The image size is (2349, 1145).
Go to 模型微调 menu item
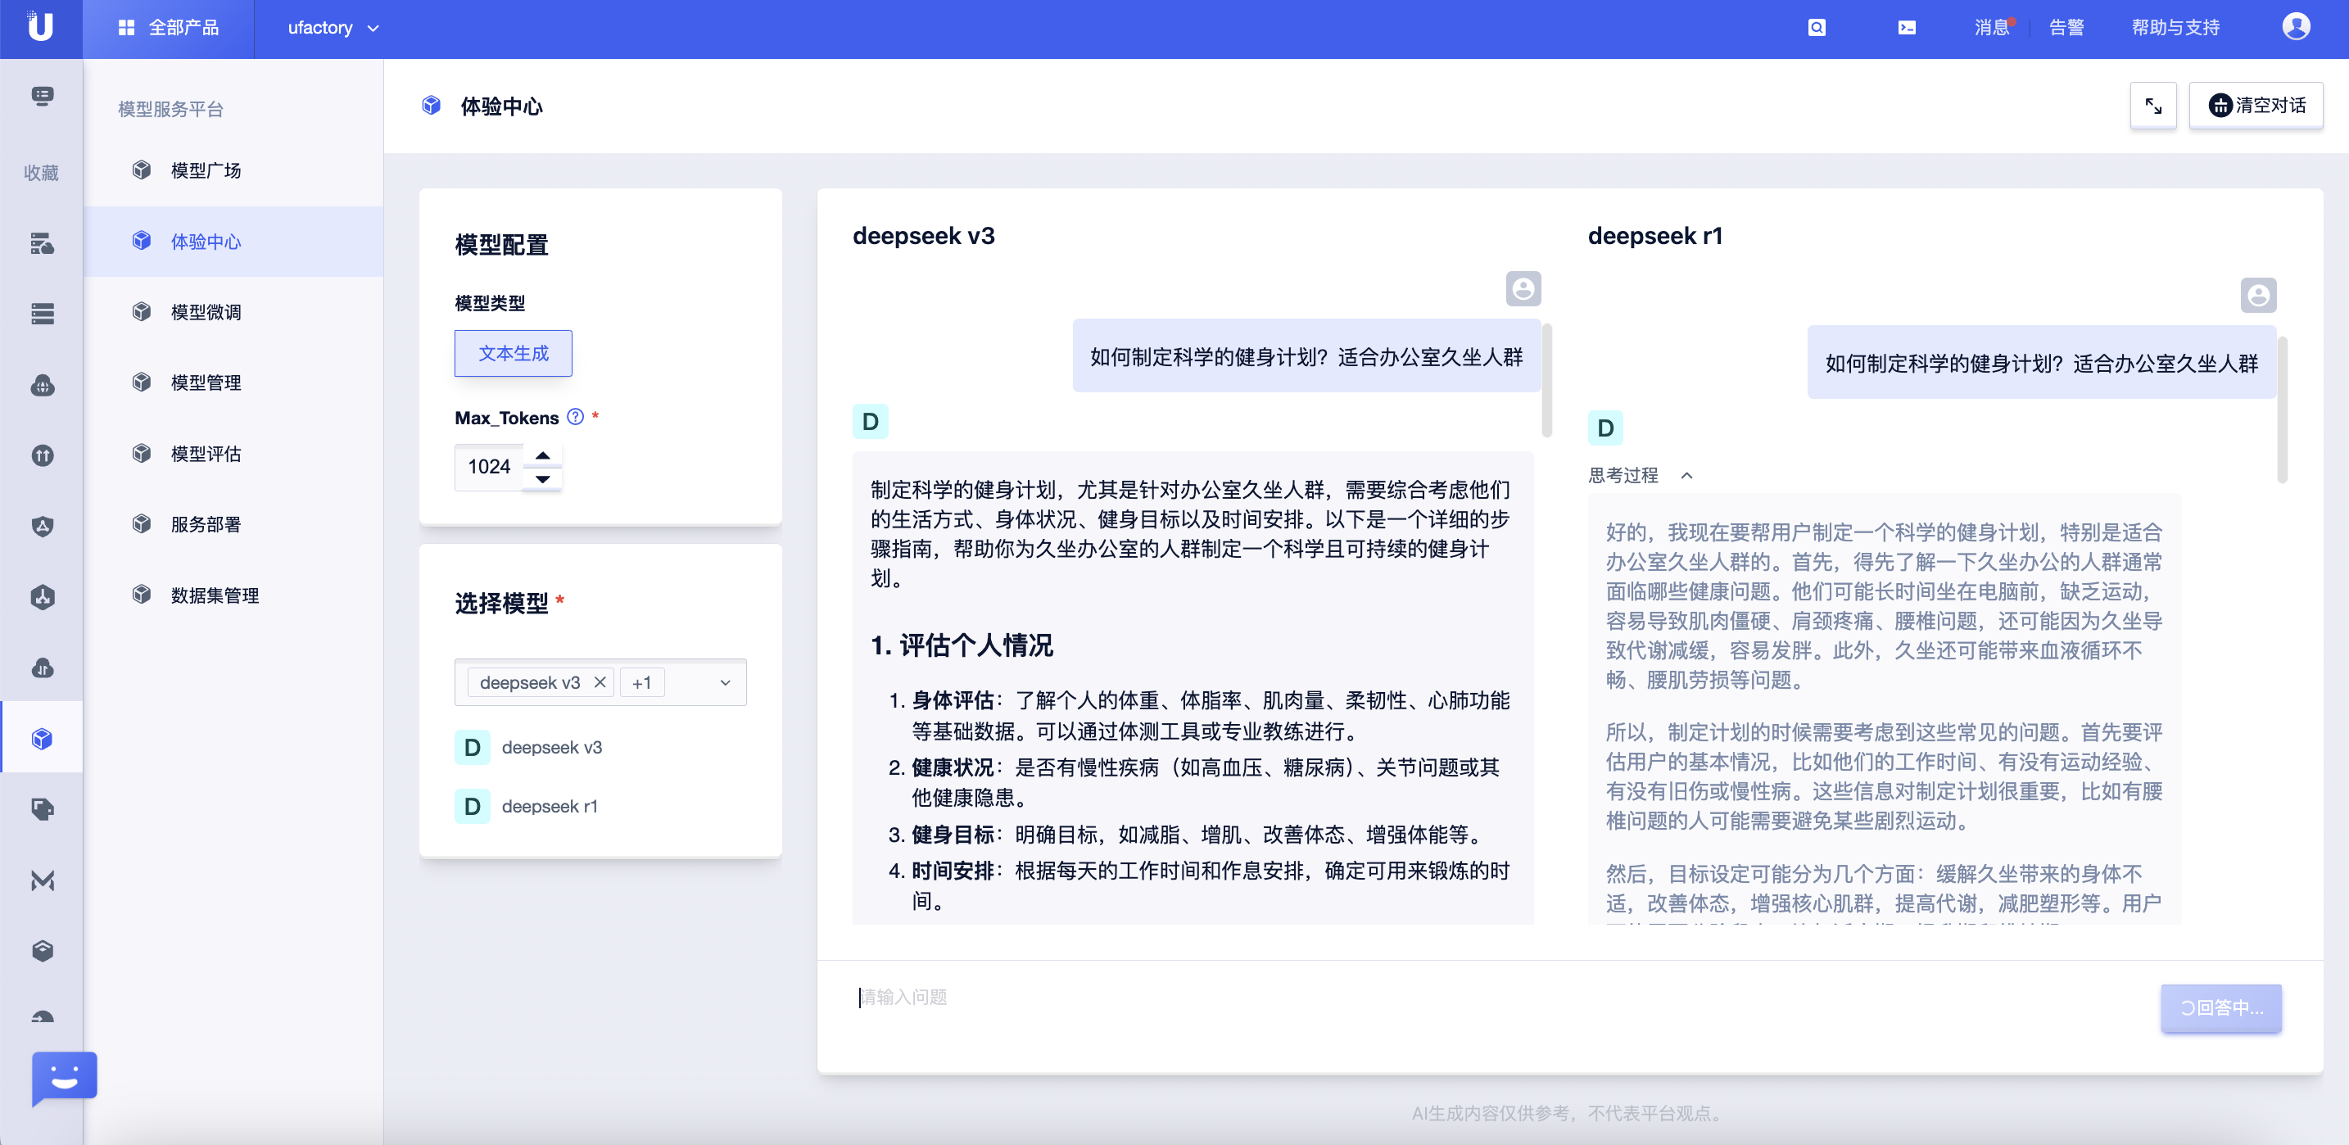(x=206, y=312)
